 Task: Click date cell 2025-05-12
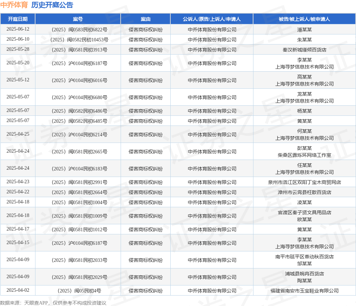[x=18, y=80]
